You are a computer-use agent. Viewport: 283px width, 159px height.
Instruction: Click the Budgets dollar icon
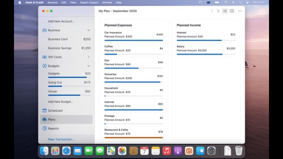44,66
